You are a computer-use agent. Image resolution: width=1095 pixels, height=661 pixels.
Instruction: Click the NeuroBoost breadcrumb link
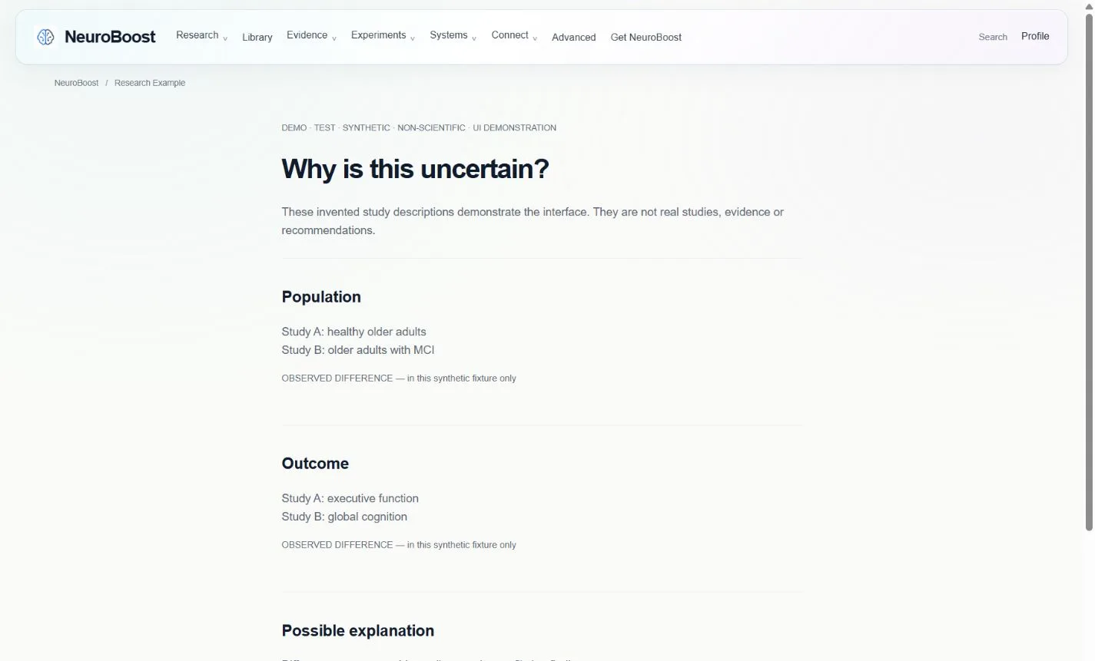point(76,83)
